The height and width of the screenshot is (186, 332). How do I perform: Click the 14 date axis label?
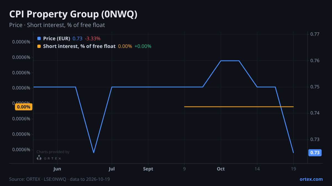point(257,169)
